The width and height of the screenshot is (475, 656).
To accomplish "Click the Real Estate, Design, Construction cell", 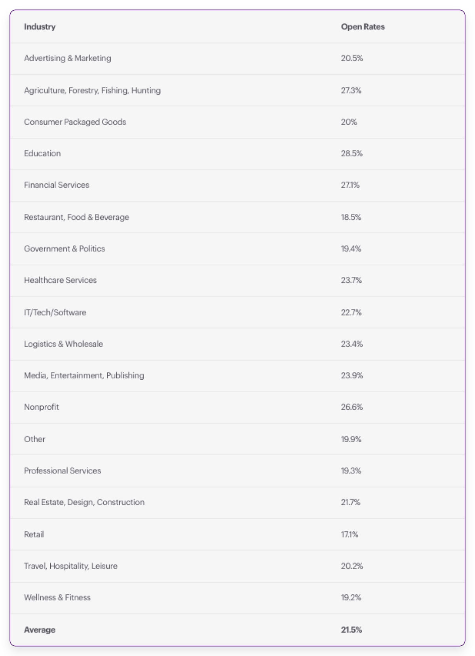I will [84, 502].
